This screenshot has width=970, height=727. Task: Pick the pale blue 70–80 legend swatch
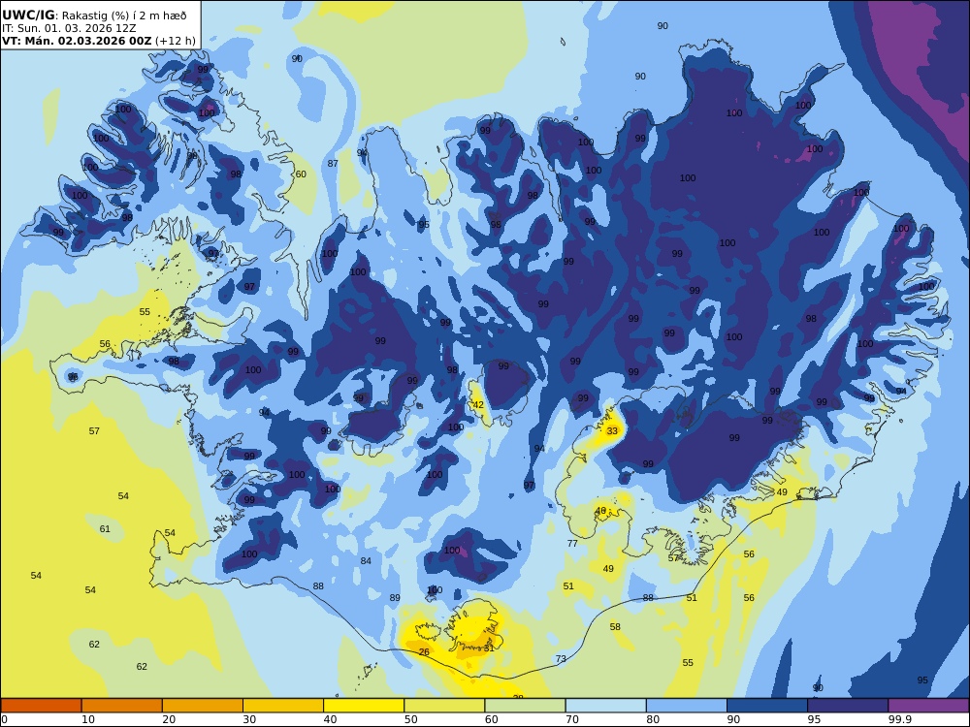(605, 706)
